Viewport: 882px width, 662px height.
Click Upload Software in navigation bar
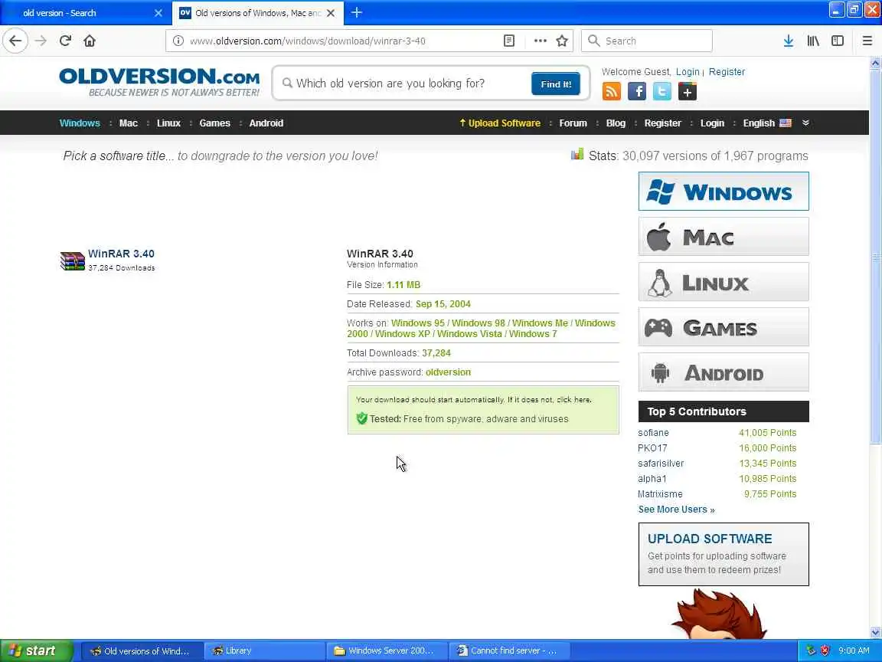[500, 123]
